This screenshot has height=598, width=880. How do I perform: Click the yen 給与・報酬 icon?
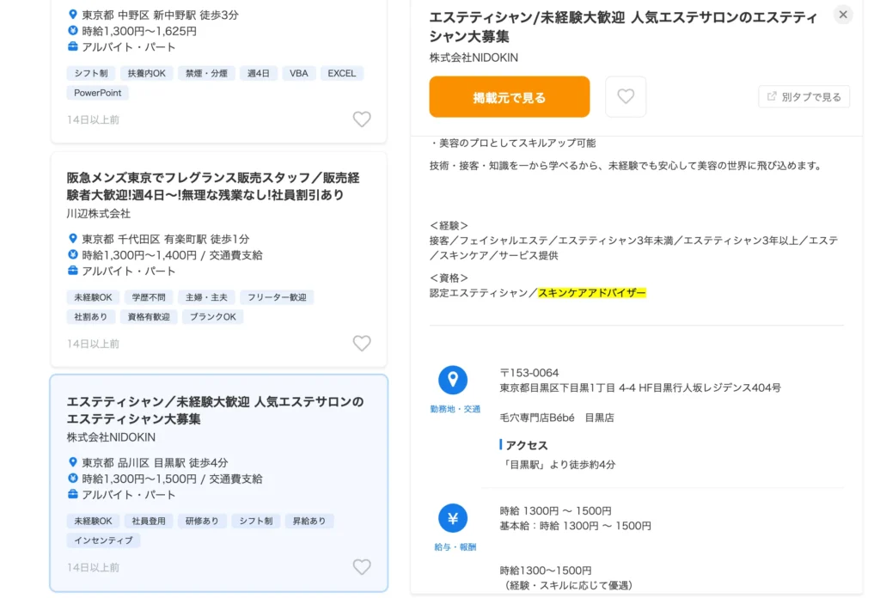click(453, 518)
